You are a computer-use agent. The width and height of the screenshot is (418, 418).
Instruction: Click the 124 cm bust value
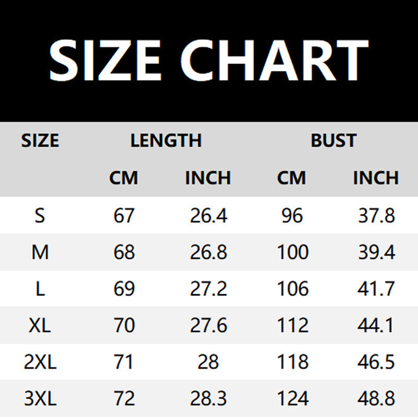pos(293,400)
